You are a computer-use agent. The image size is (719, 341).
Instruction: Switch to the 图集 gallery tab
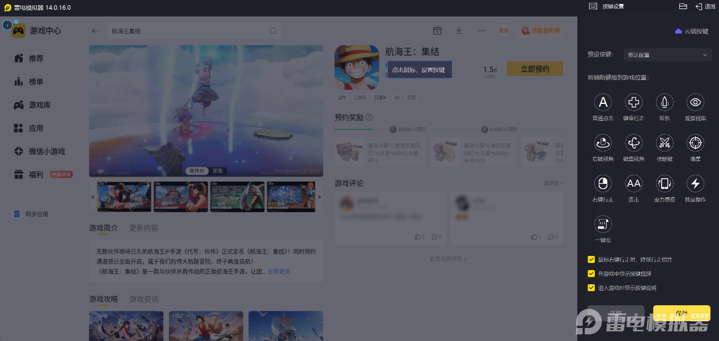tap(218, 171)
